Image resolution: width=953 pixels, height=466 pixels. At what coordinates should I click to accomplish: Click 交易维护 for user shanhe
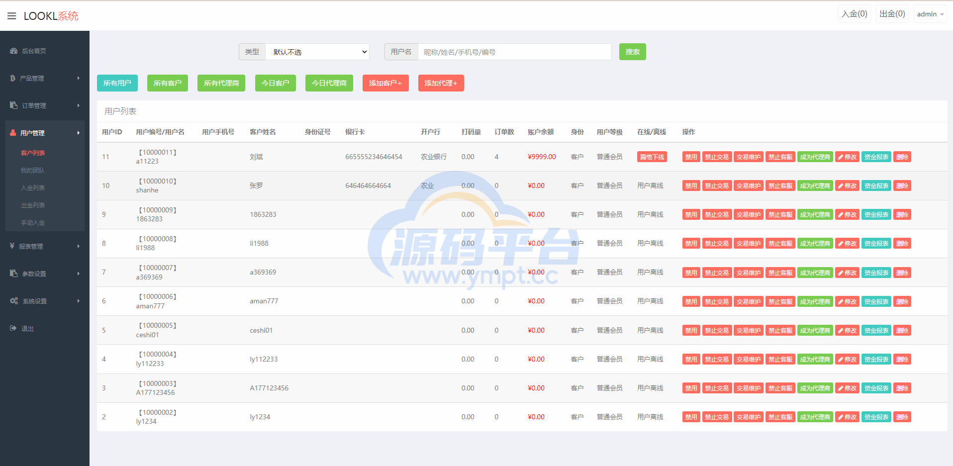749,186
